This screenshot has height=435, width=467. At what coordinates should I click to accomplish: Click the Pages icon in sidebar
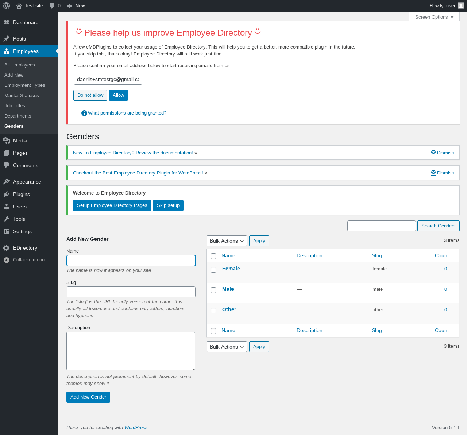pyautogui.click(x=7, y=153)
